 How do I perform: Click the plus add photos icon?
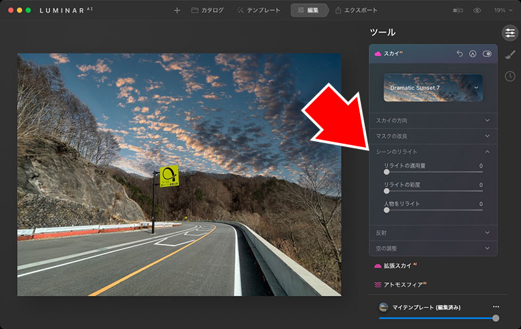click(x=177, y=10)
